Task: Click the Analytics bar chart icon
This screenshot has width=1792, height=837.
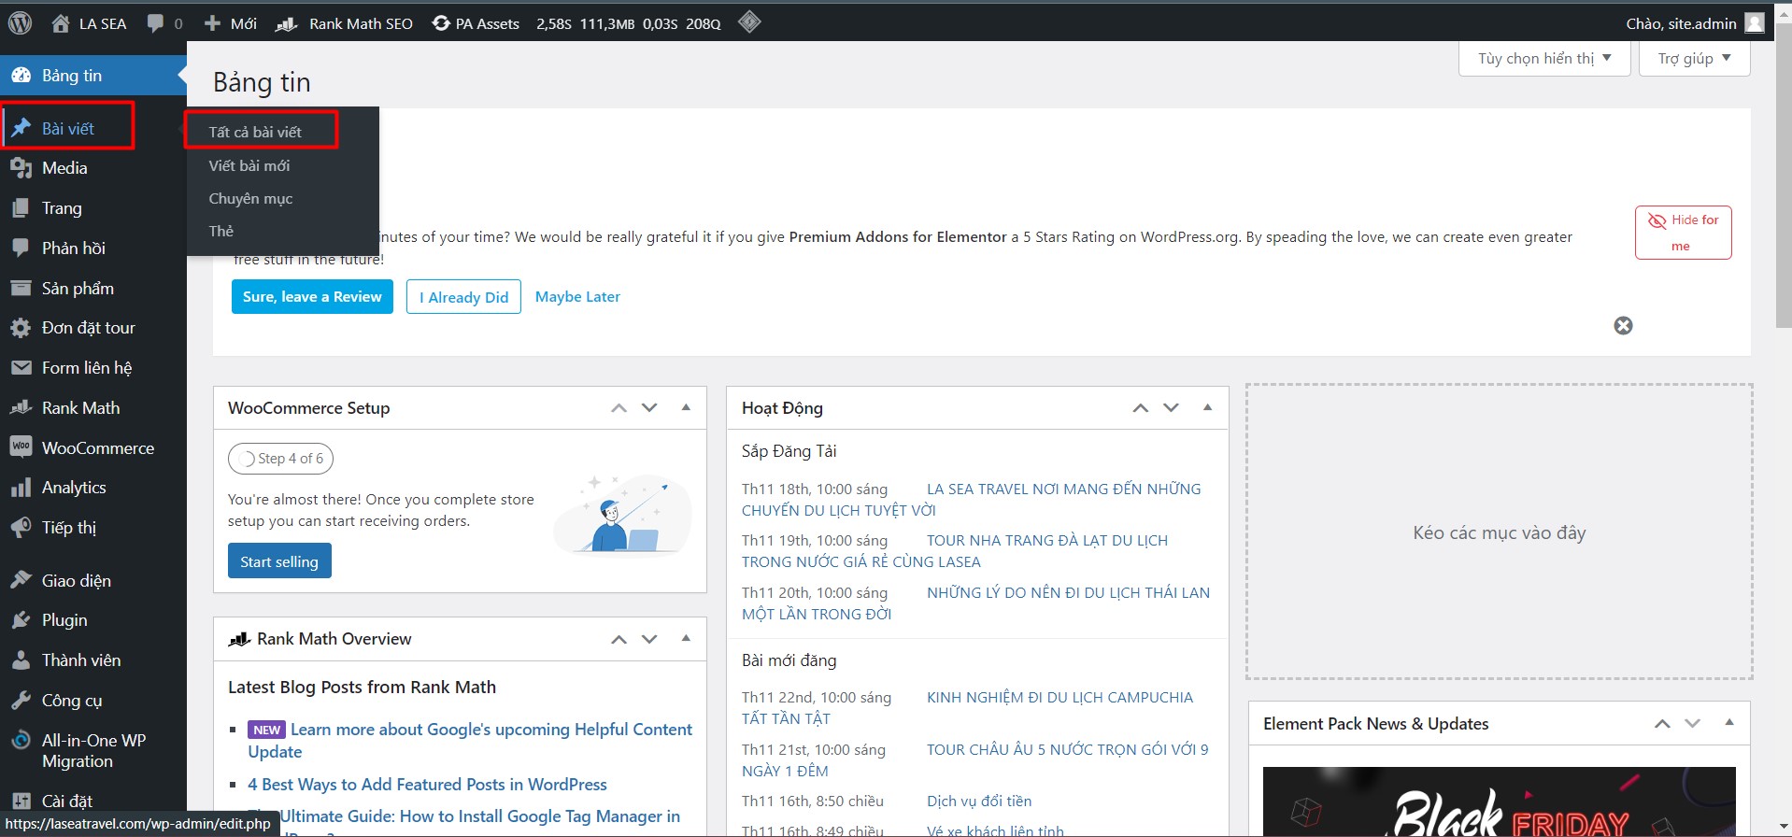Action: pos(21,488)
